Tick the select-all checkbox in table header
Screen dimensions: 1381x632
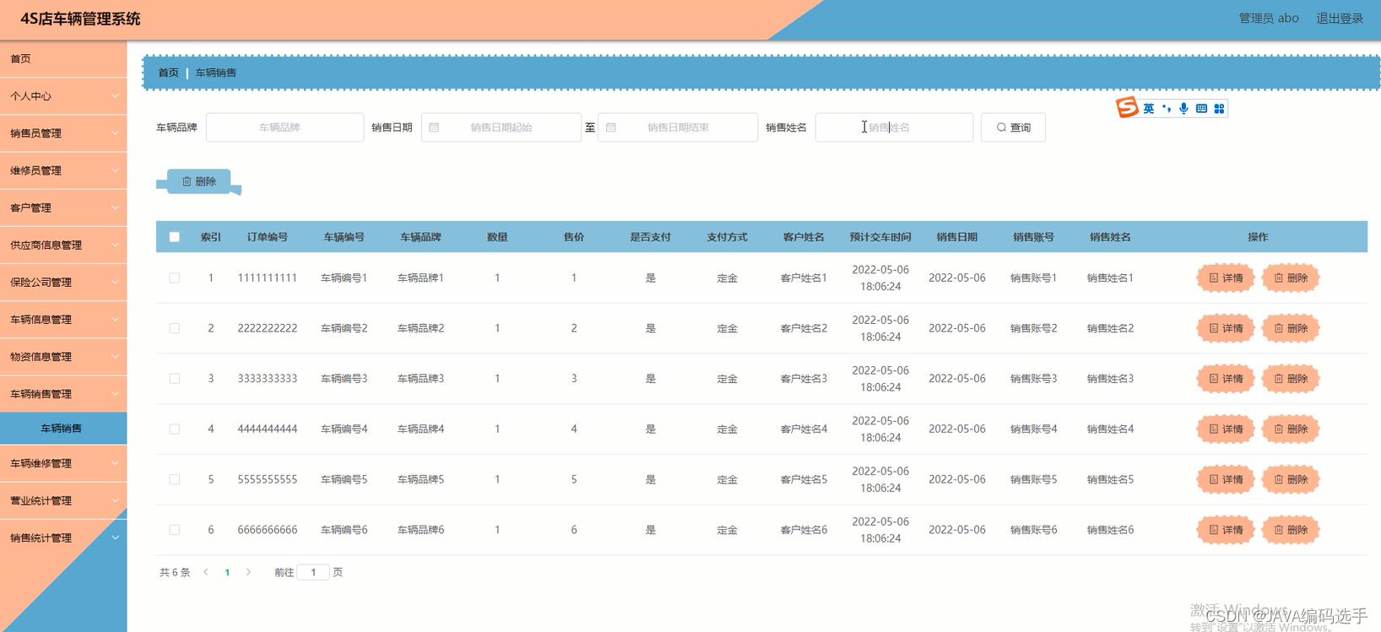pos(175,237)
